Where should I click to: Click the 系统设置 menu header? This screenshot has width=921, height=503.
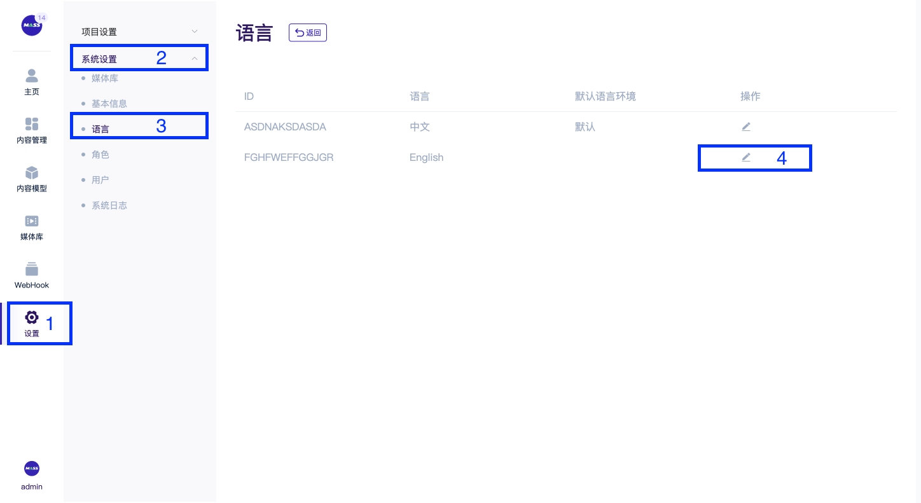pos(99,59)
